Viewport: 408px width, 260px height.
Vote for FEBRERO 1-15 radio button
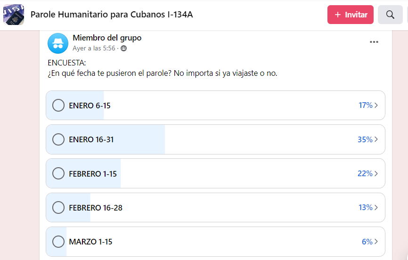pos(58,173)
